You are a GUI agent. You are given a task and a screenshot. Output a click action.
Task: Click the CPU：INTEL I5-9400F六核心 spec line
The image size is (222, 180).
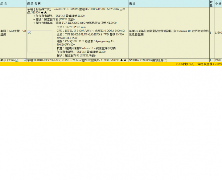pos(91,31)
